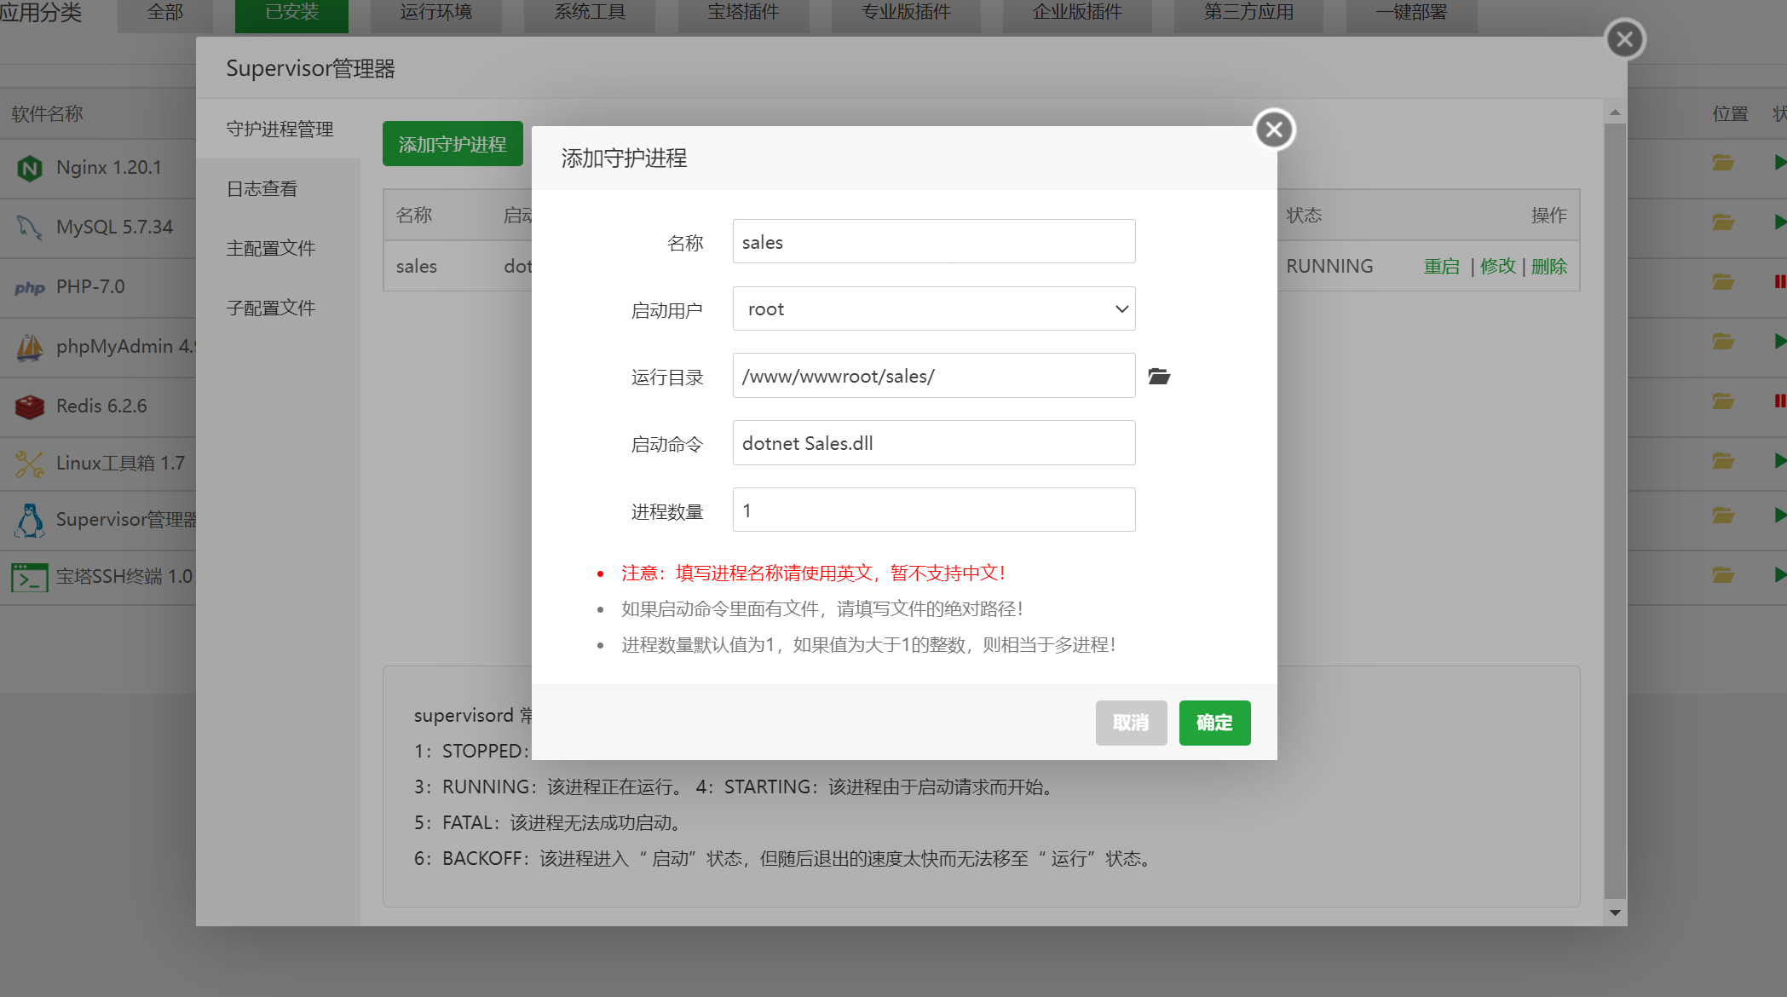The width and height of the screenshot is (1787, 997).
Task: Click the 名称 input field
Action: tap(933, 242)
